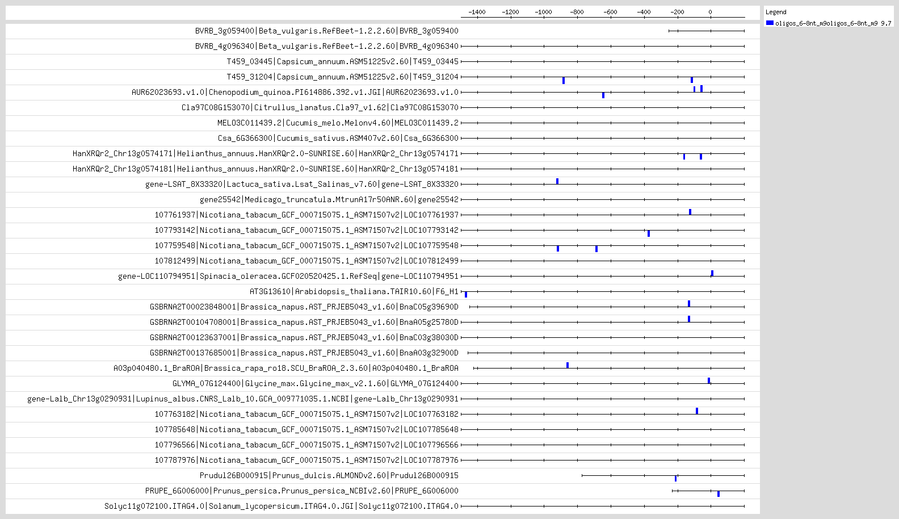The image size is (899, 519).
Task: Select the gene-LSAT_8X33320 Lactuca_sativa row label
Action: [302, 184]
